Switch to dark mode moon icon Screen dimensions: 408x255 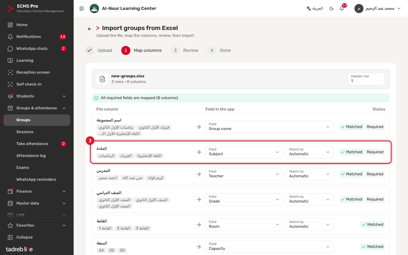(x=331, y=9)
